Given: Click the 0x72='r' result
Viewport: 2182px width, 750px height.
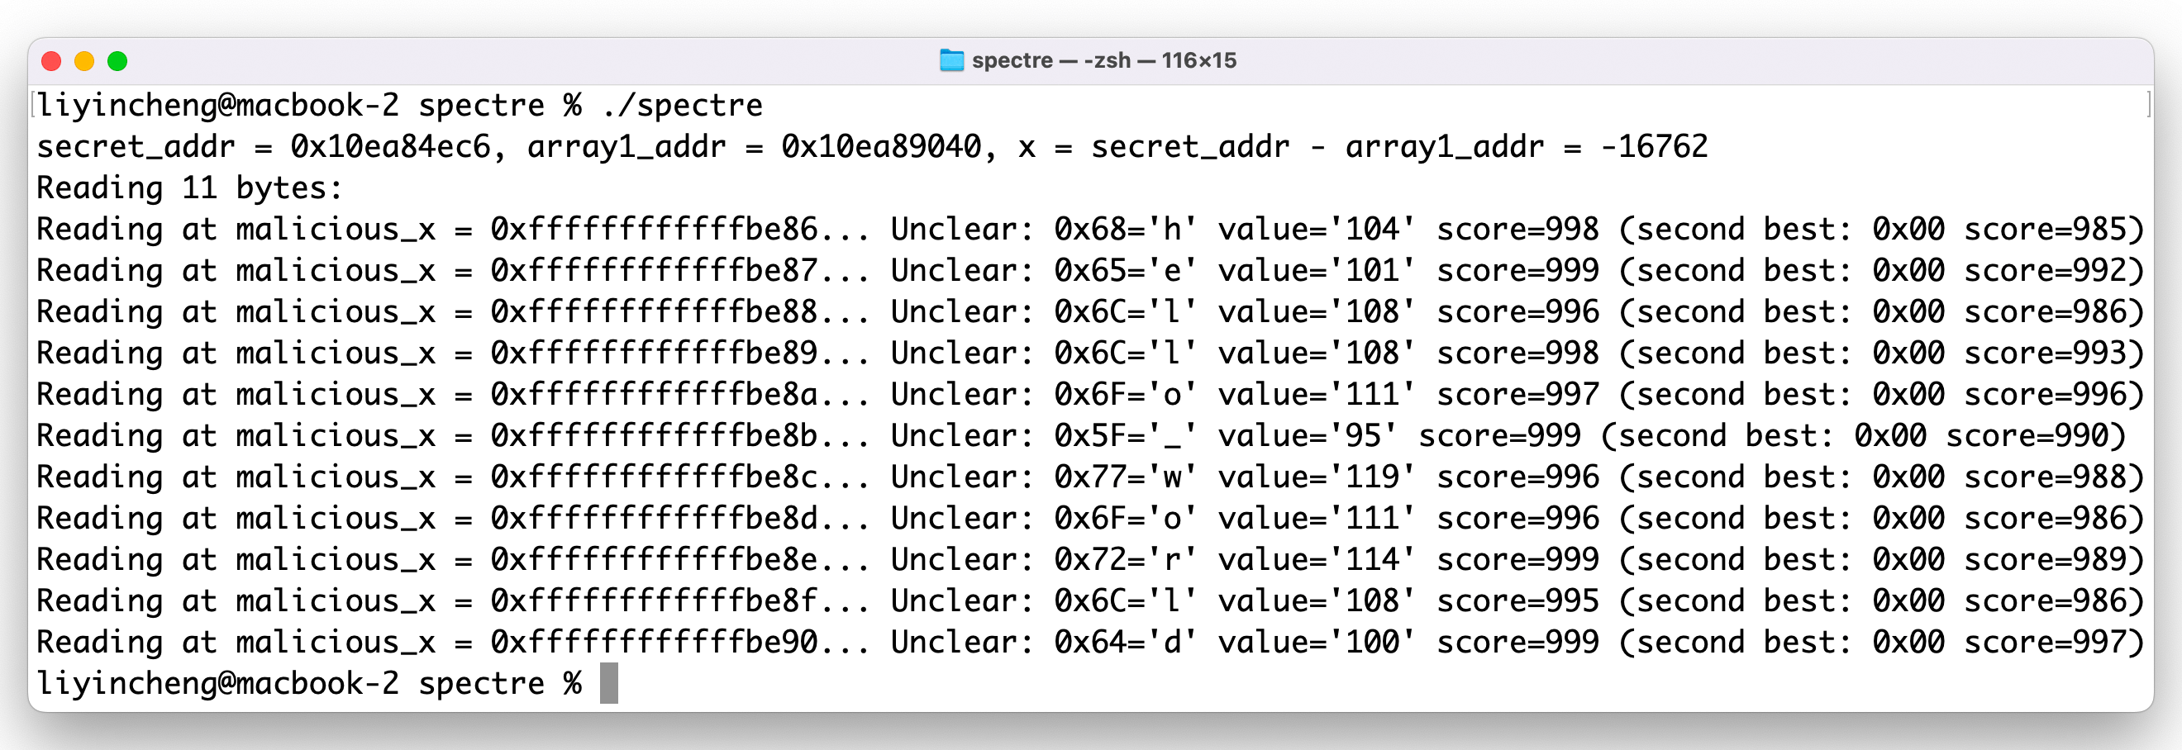Looking at the screenshot, I should click(1126, 559).
